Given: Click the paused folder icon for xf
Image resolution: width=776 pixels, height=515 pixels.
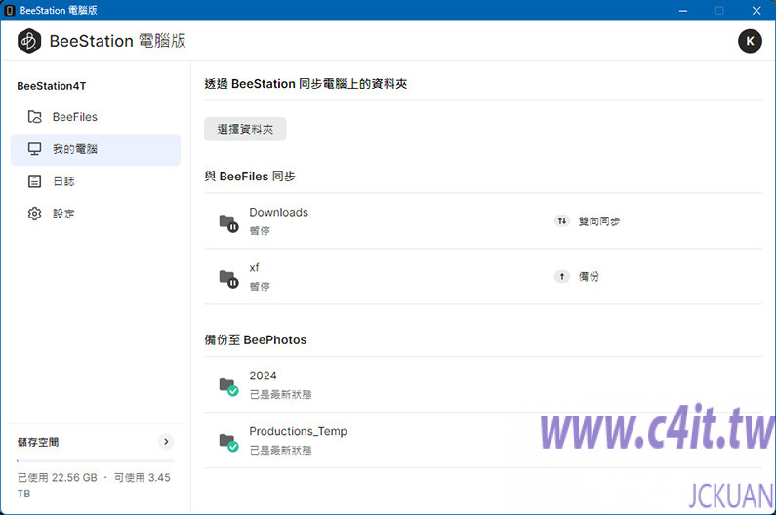Looking at the screenshot, I should click(x=228, y=279).
